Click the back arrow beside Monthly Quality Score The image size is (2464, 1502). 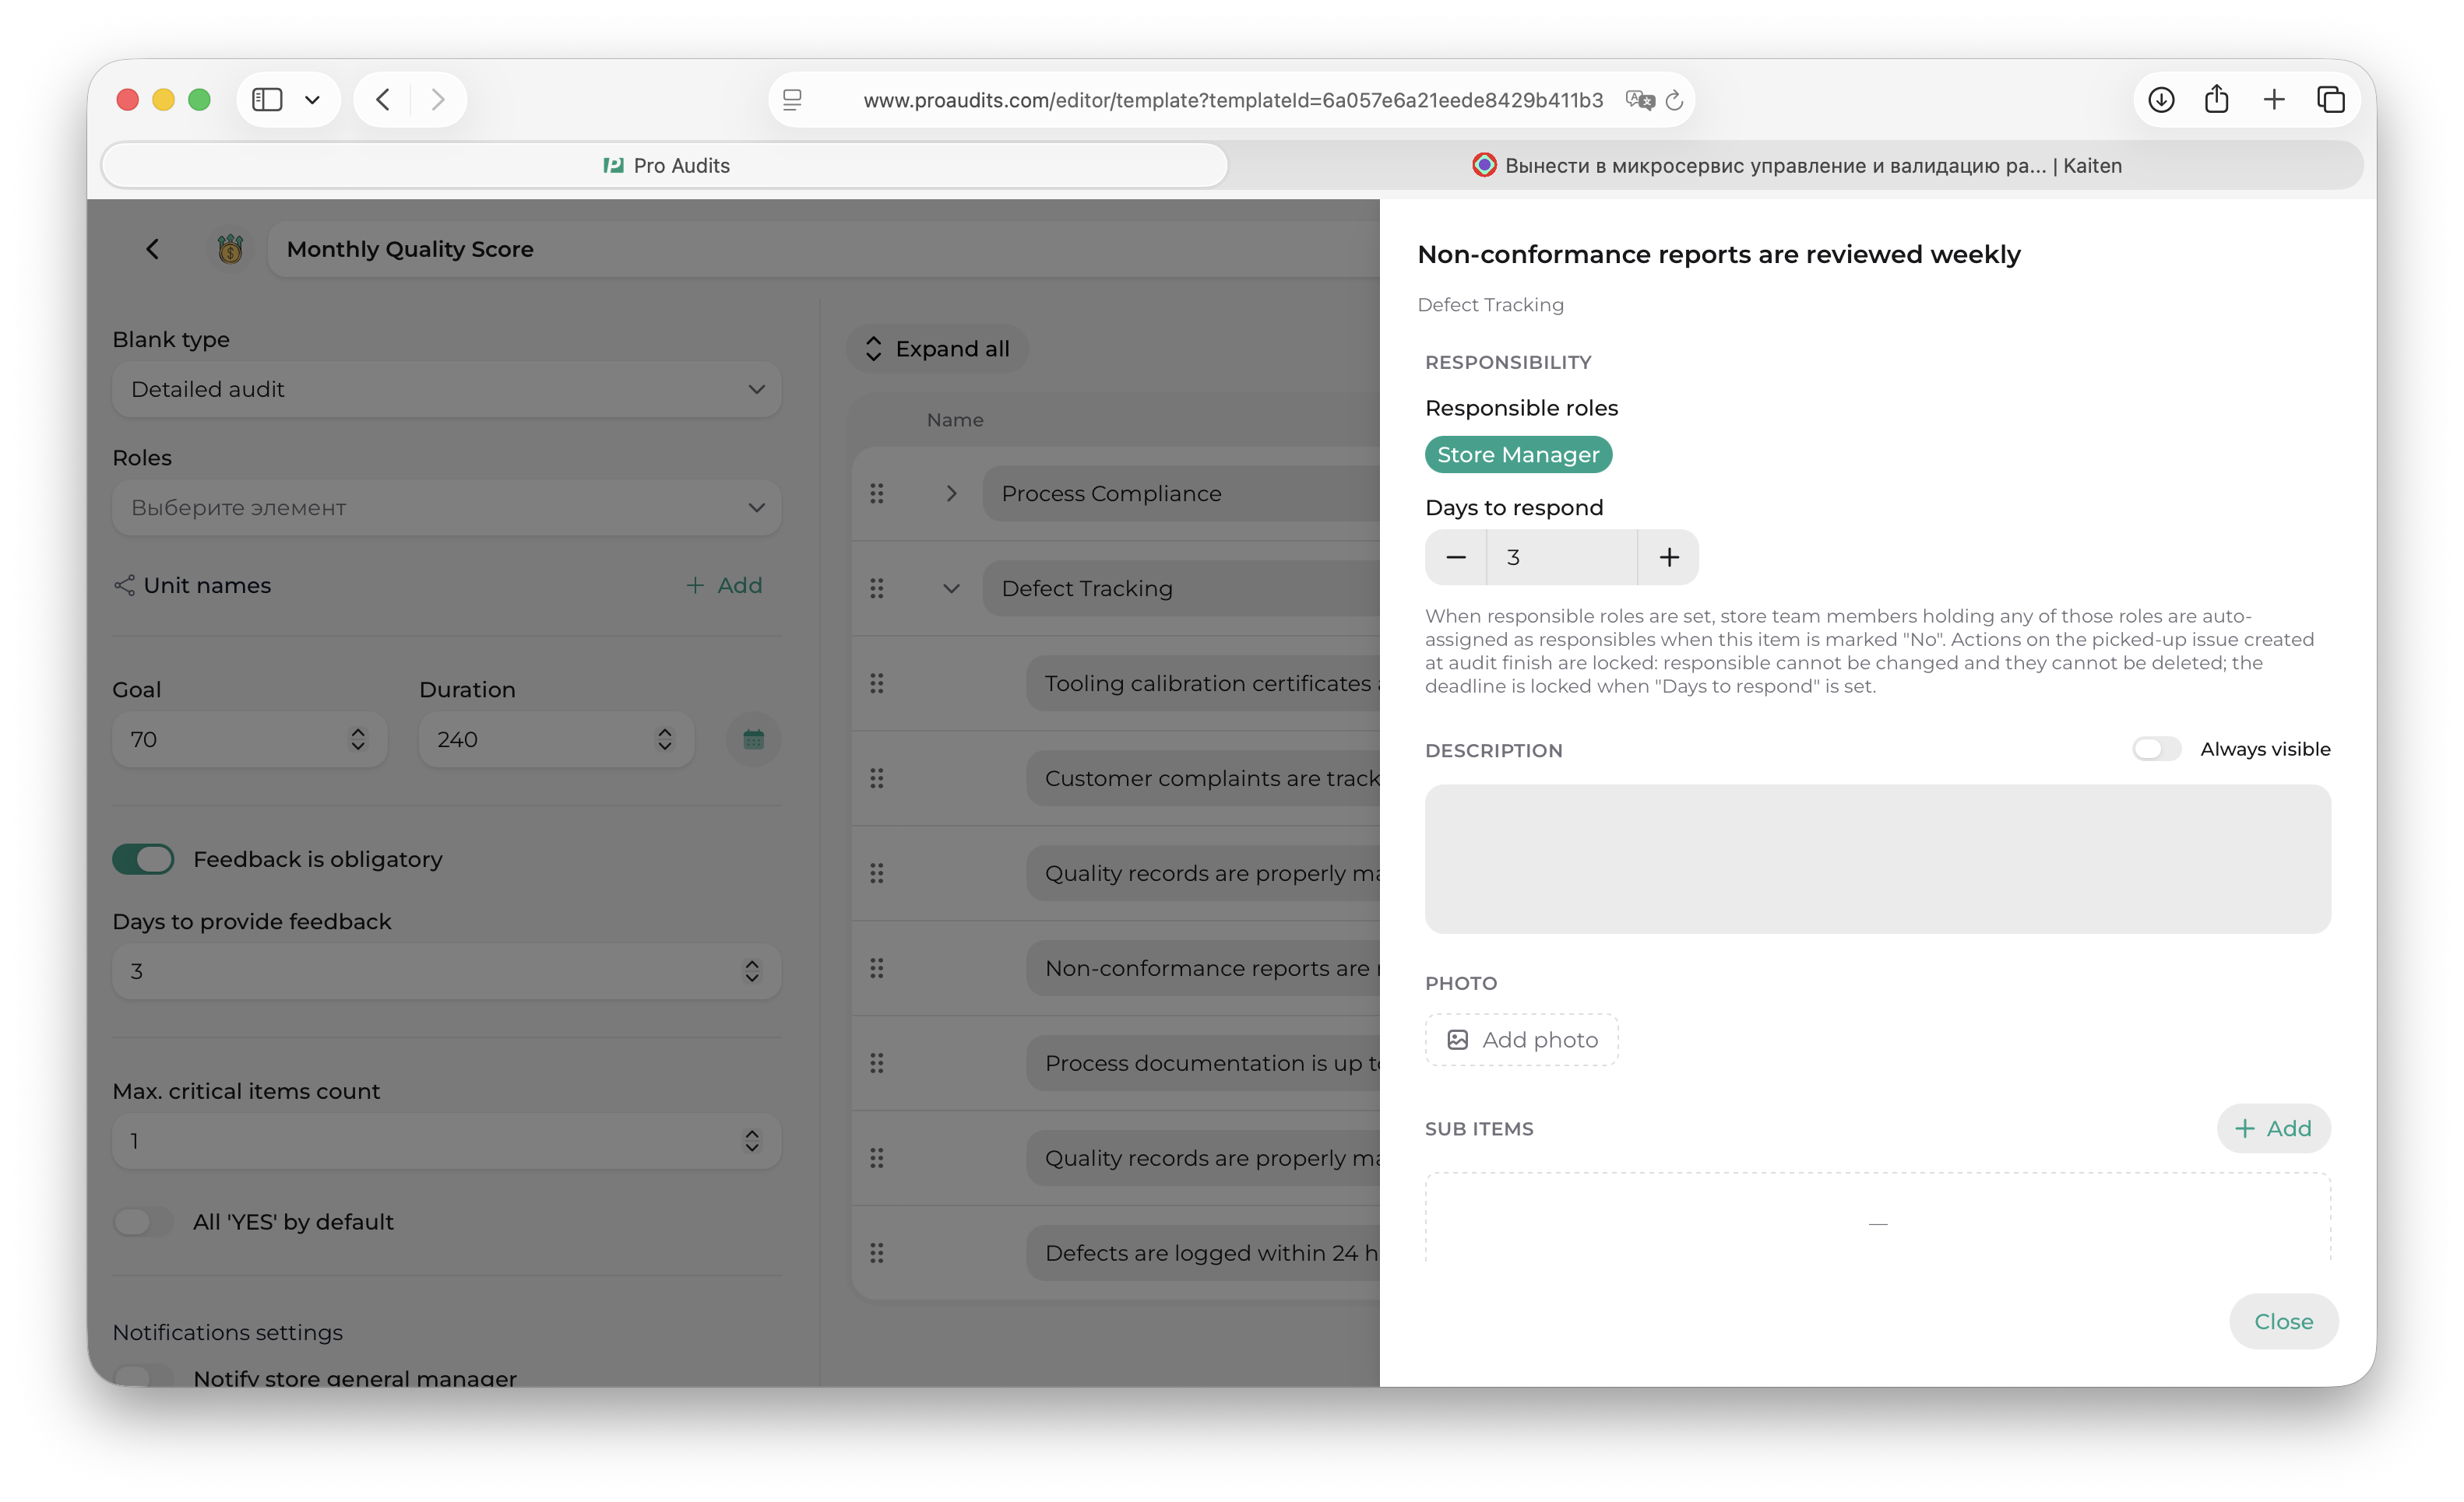click(x=152, y=249)
